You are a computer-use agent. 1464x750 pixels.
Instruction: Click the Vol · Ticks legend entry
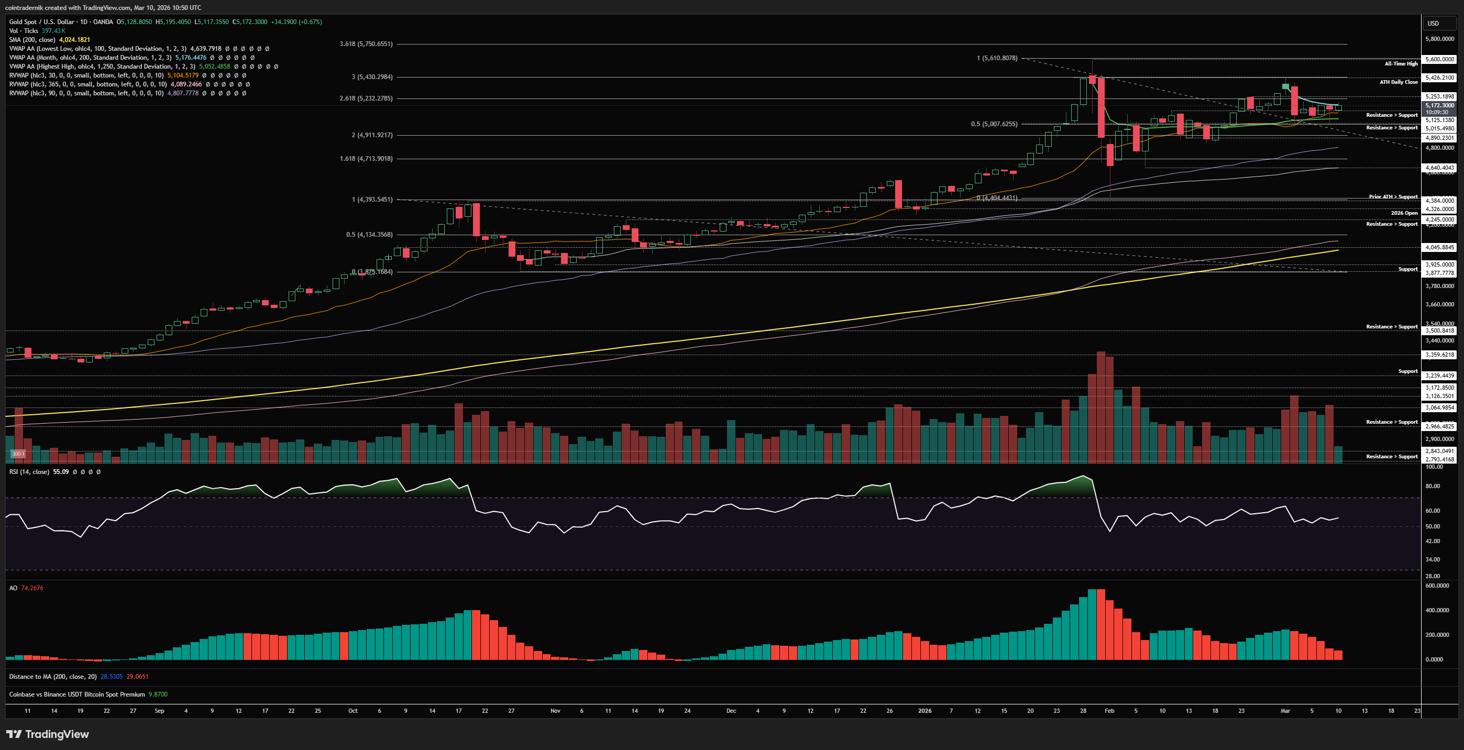click(23, 31)
